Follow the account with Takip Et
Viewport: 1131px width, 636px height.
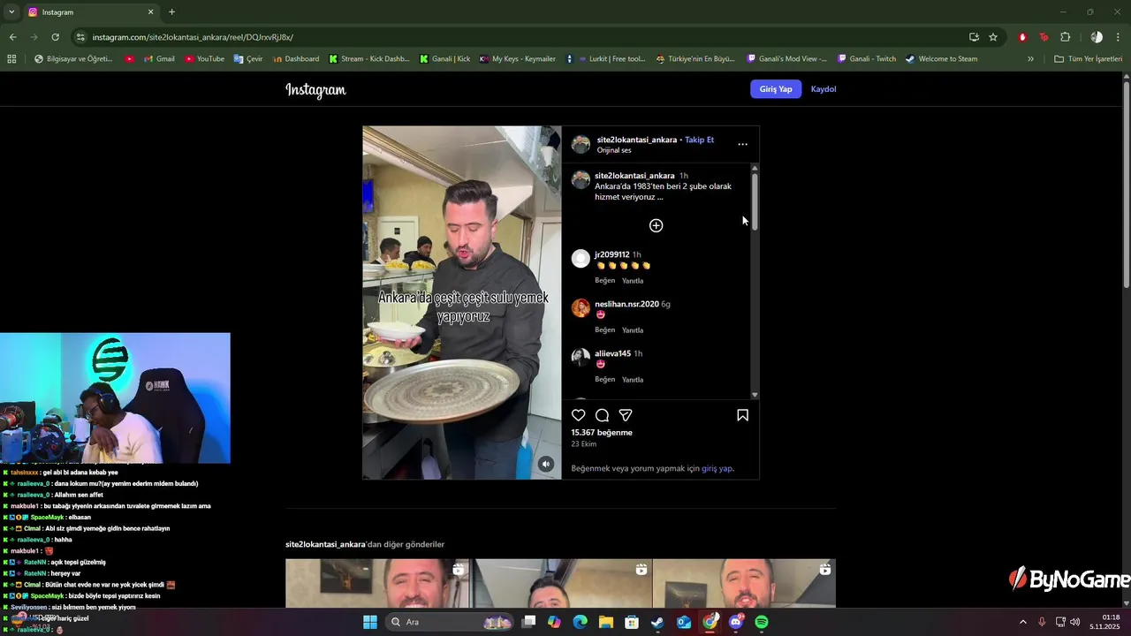pyautogui.click(x=699, y=140)
